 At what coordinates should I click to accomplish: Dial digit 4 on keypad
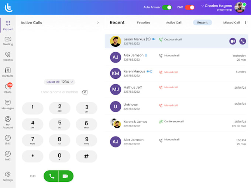click(32, 124)
